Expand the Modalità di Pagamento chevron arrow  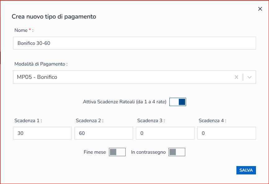249,77
